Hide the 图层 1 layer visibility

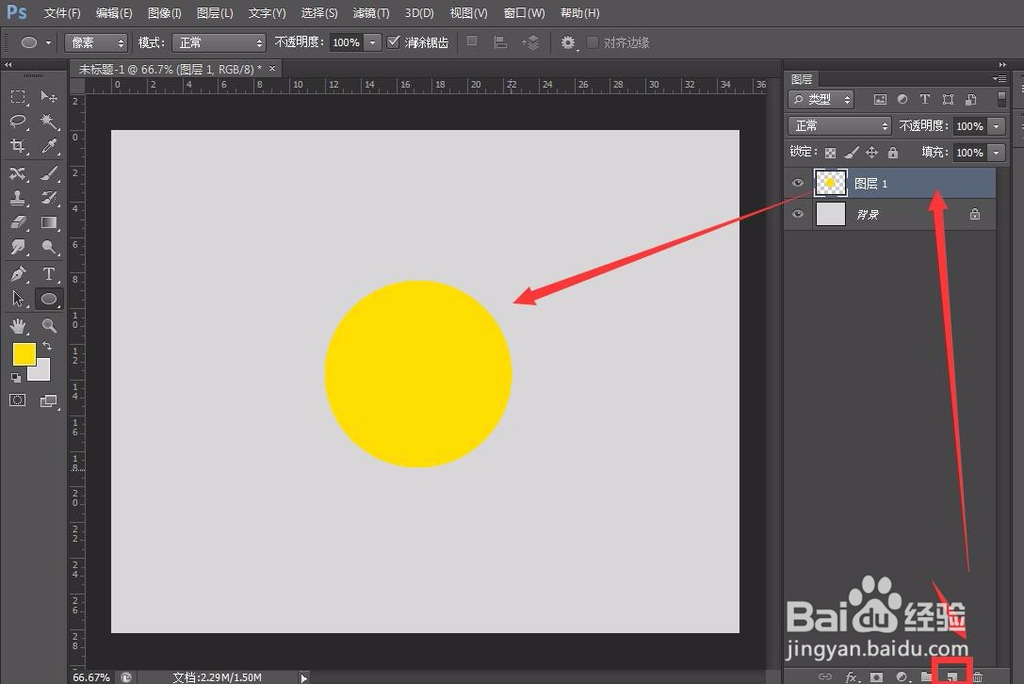(798, 183)
